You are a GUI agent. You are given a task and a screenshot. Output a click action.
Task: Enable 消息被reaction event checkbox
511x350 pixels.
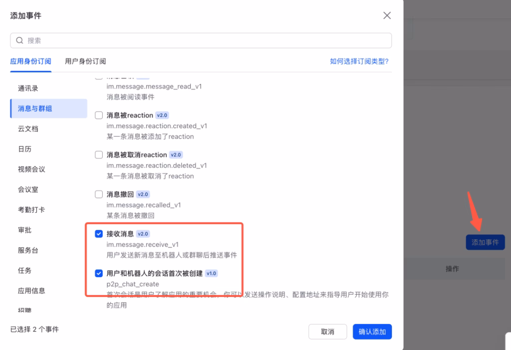coord(99,115)
